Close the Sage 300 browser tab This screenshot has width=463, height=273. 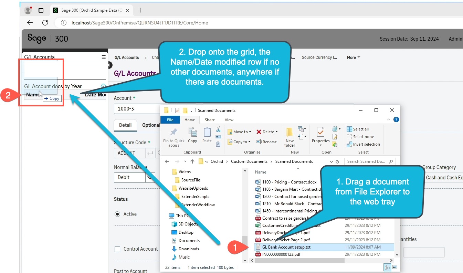[128, 10]
